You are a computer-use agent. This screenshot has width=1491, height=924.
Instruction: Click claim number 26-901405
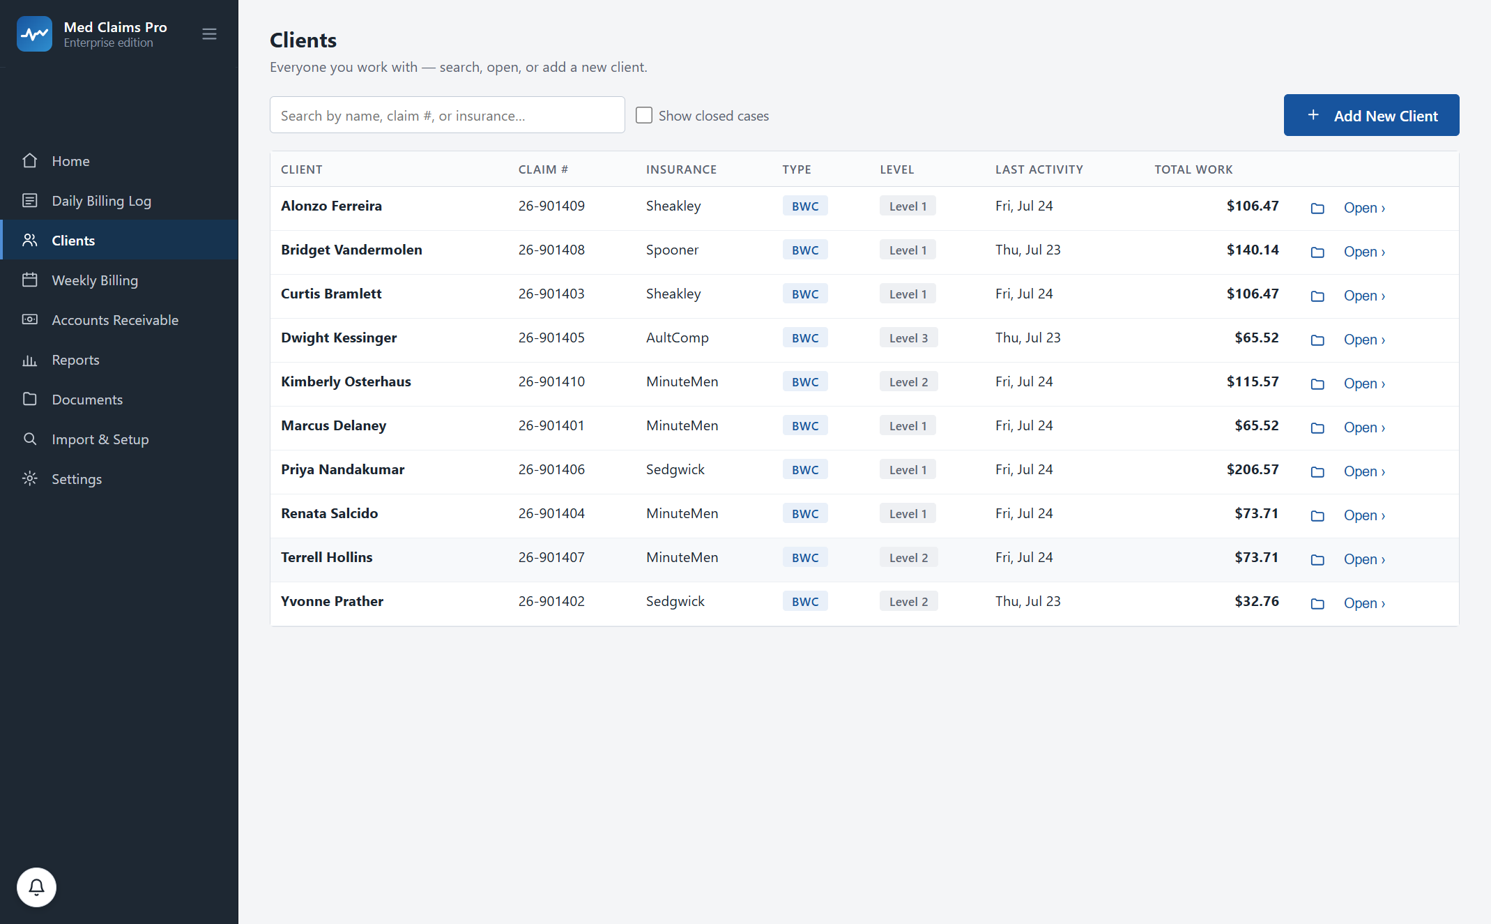551,338
